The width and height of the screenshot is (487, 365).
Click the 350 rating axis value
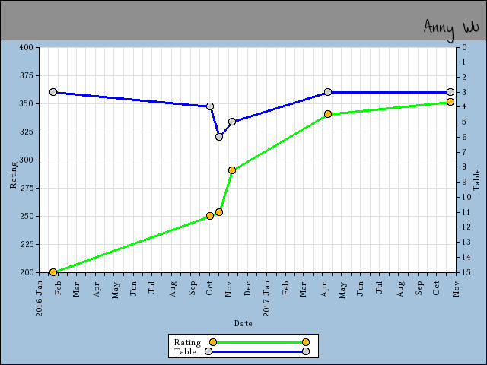26,103
